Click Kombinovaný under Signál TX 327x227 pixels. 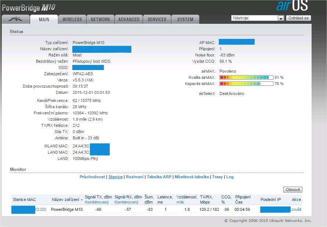[x=97, y=202]
